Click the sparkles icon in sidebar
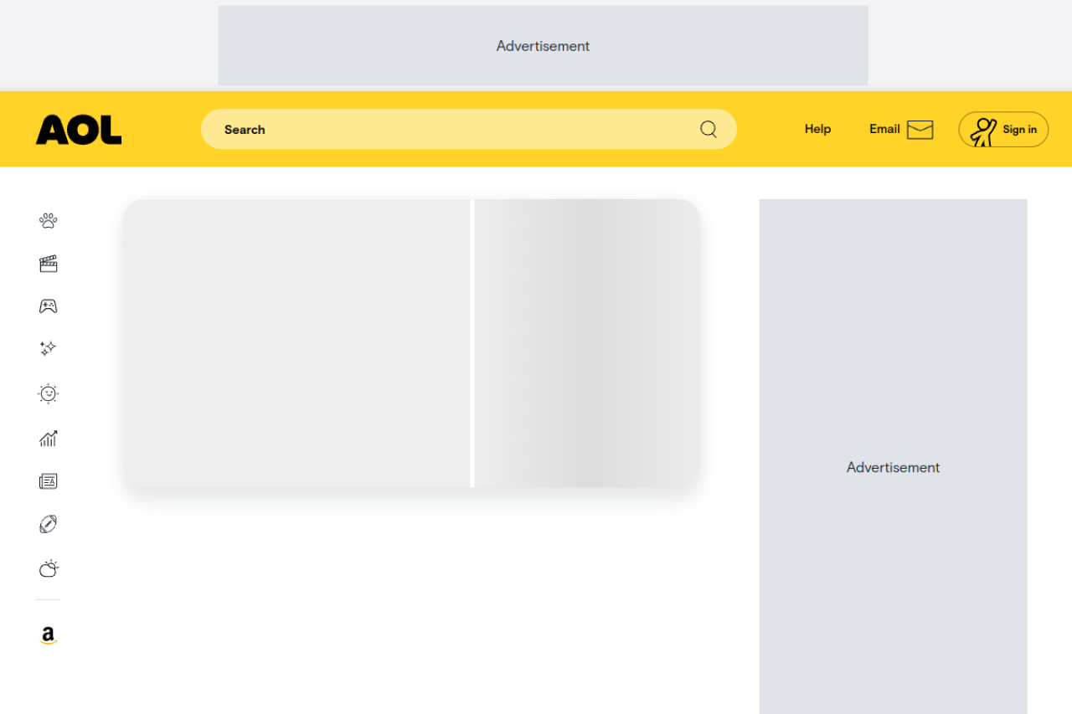Image resolution: width=1072 pixels, height=714 pixels. click(x=49, y=349)
